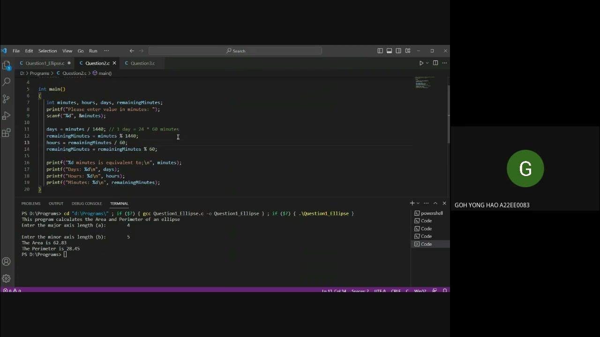
Task: Maximize the terminal panel with the chevron
Action: 435,203
